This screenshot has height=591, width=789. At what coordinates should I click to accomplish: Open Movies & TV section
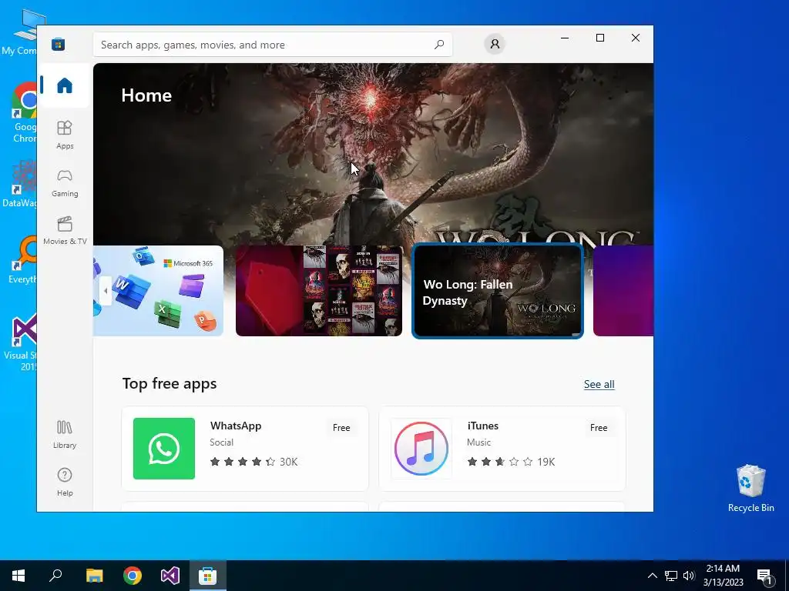tap(65, 231)
